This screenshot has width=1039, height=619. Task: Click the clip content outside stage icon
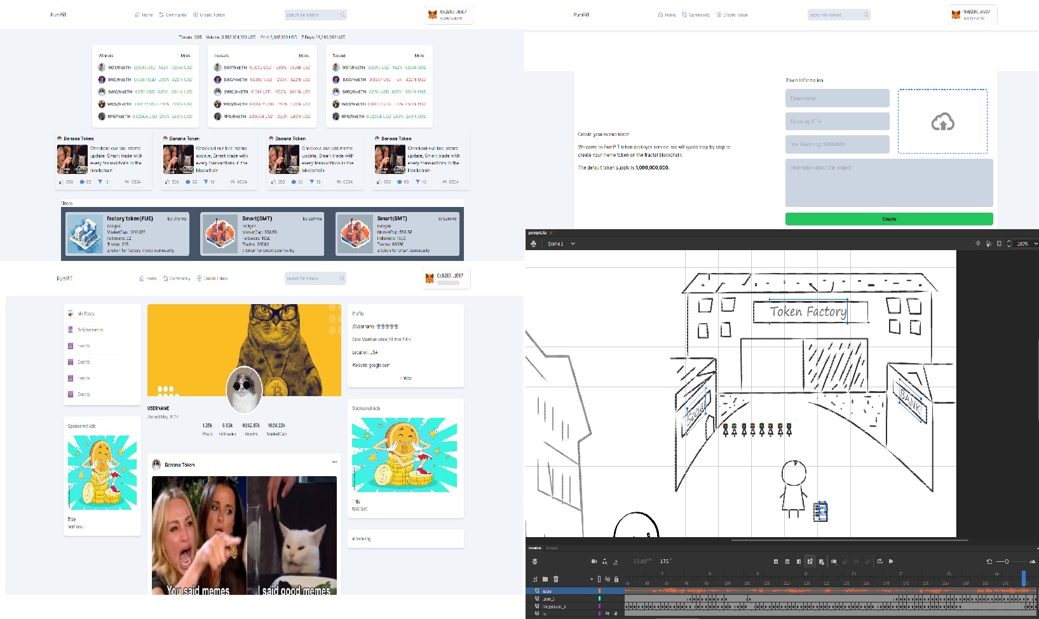point(999,244)
